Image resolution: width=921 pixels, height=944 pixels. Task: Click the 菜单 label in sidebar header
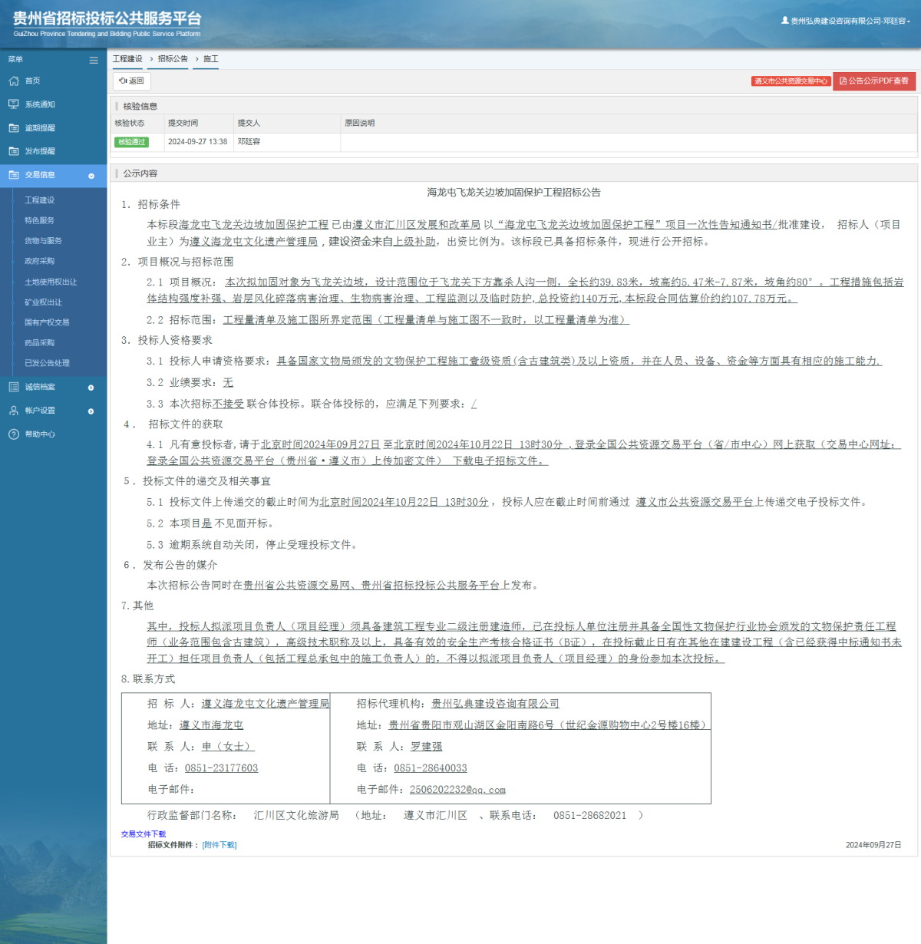(x=15, y=59)
